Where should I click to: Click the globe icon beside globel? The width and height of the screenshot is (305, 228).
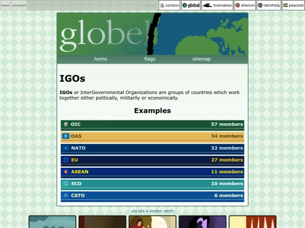tap(185, 6)
